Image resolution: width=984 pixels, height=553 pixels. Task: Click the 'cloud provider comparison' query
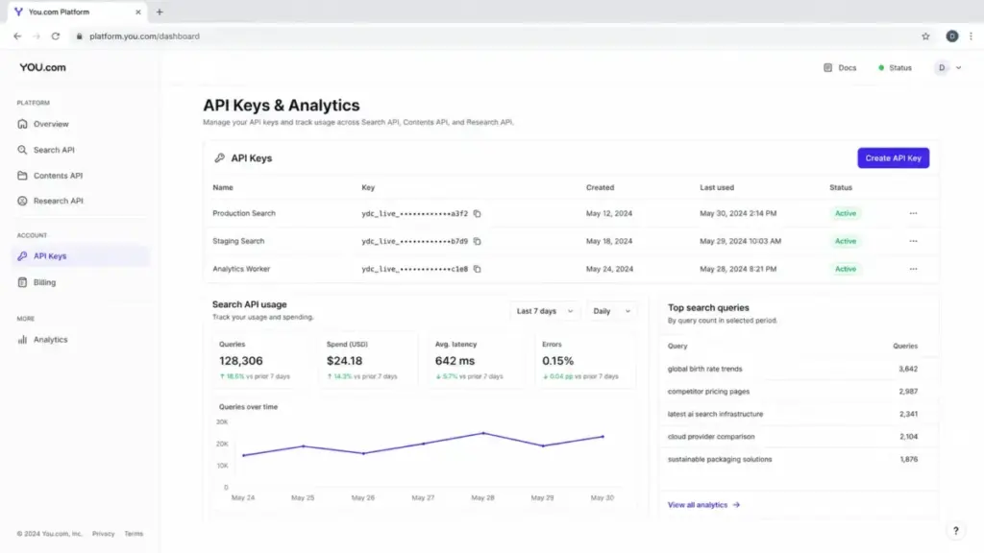[x=711, y=437]
